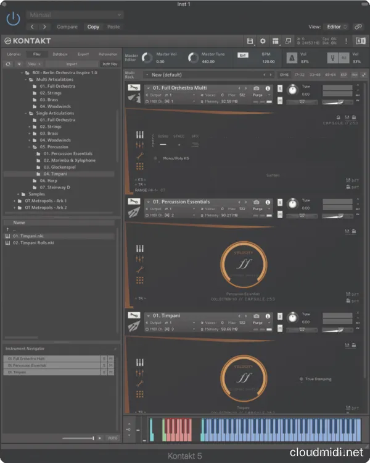Click the Compare button
This screenshot has height=463, width=370.
tap(67, 27)
